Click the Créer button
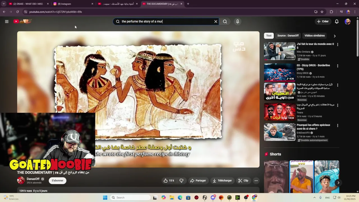The height and width of the screenshot is (202, 359). pos(323,21)
